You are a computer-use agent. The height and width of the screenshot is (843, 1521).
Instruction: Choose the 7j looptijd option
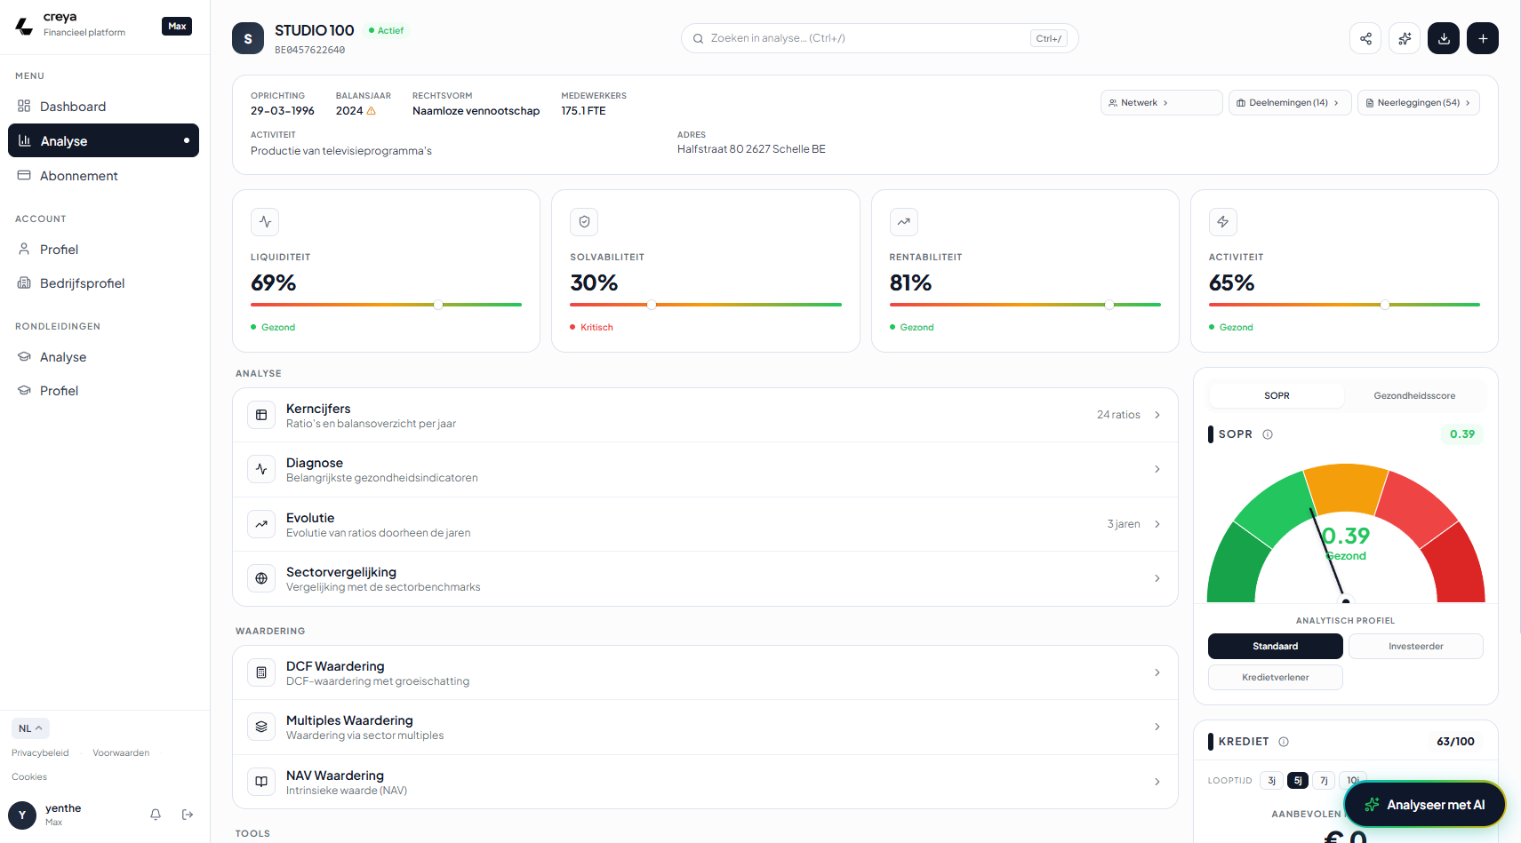(x=1324, y=781)
